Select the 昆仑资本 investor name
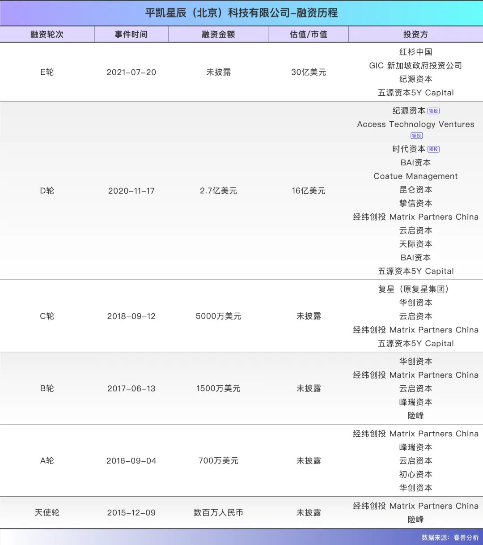 (415, 190)
